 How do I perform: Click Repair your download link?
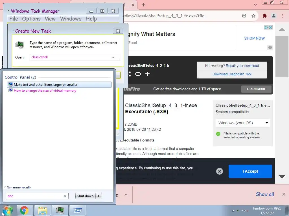point(242,66)
